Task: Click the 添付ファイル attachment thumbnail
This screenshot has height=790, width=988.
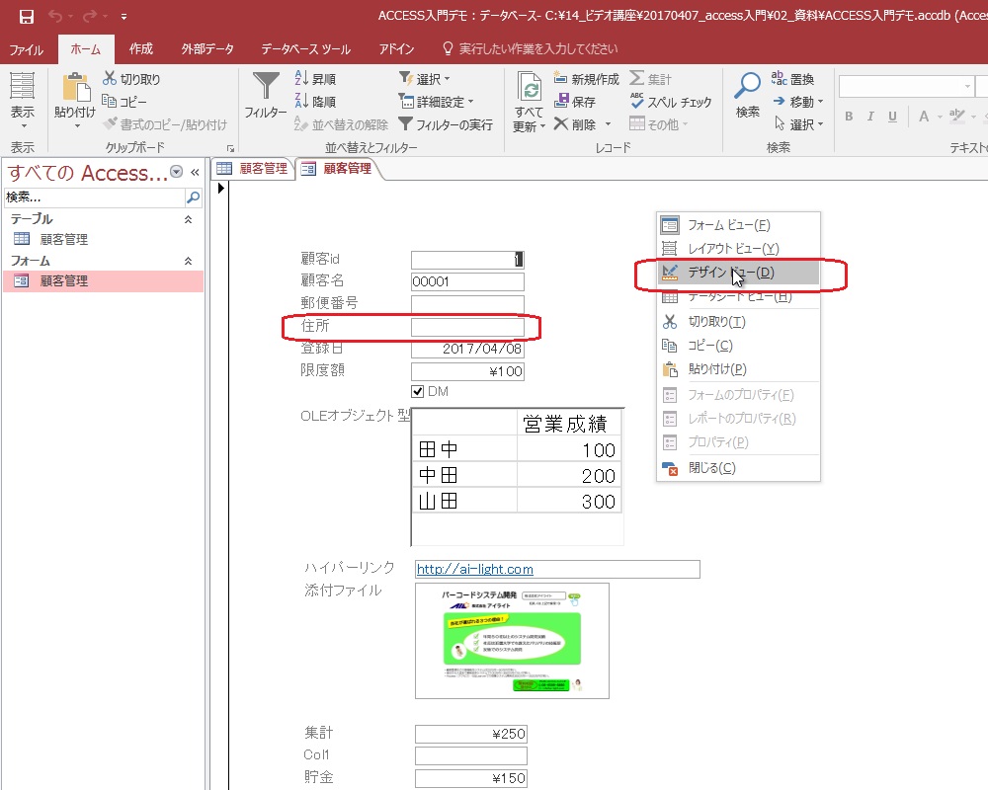Action: point(512,641)
